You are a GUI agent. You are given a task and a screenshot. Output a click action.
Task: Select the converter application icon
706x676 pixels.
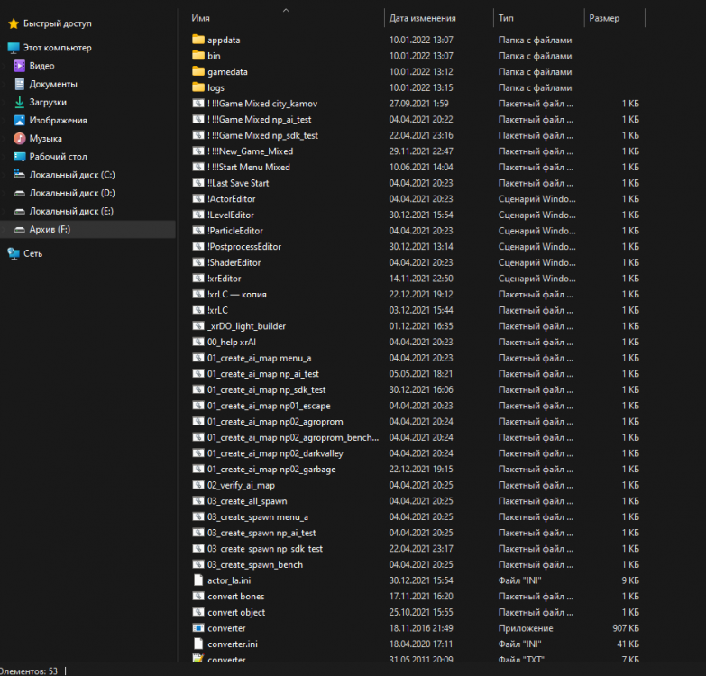tap(198, 628)
